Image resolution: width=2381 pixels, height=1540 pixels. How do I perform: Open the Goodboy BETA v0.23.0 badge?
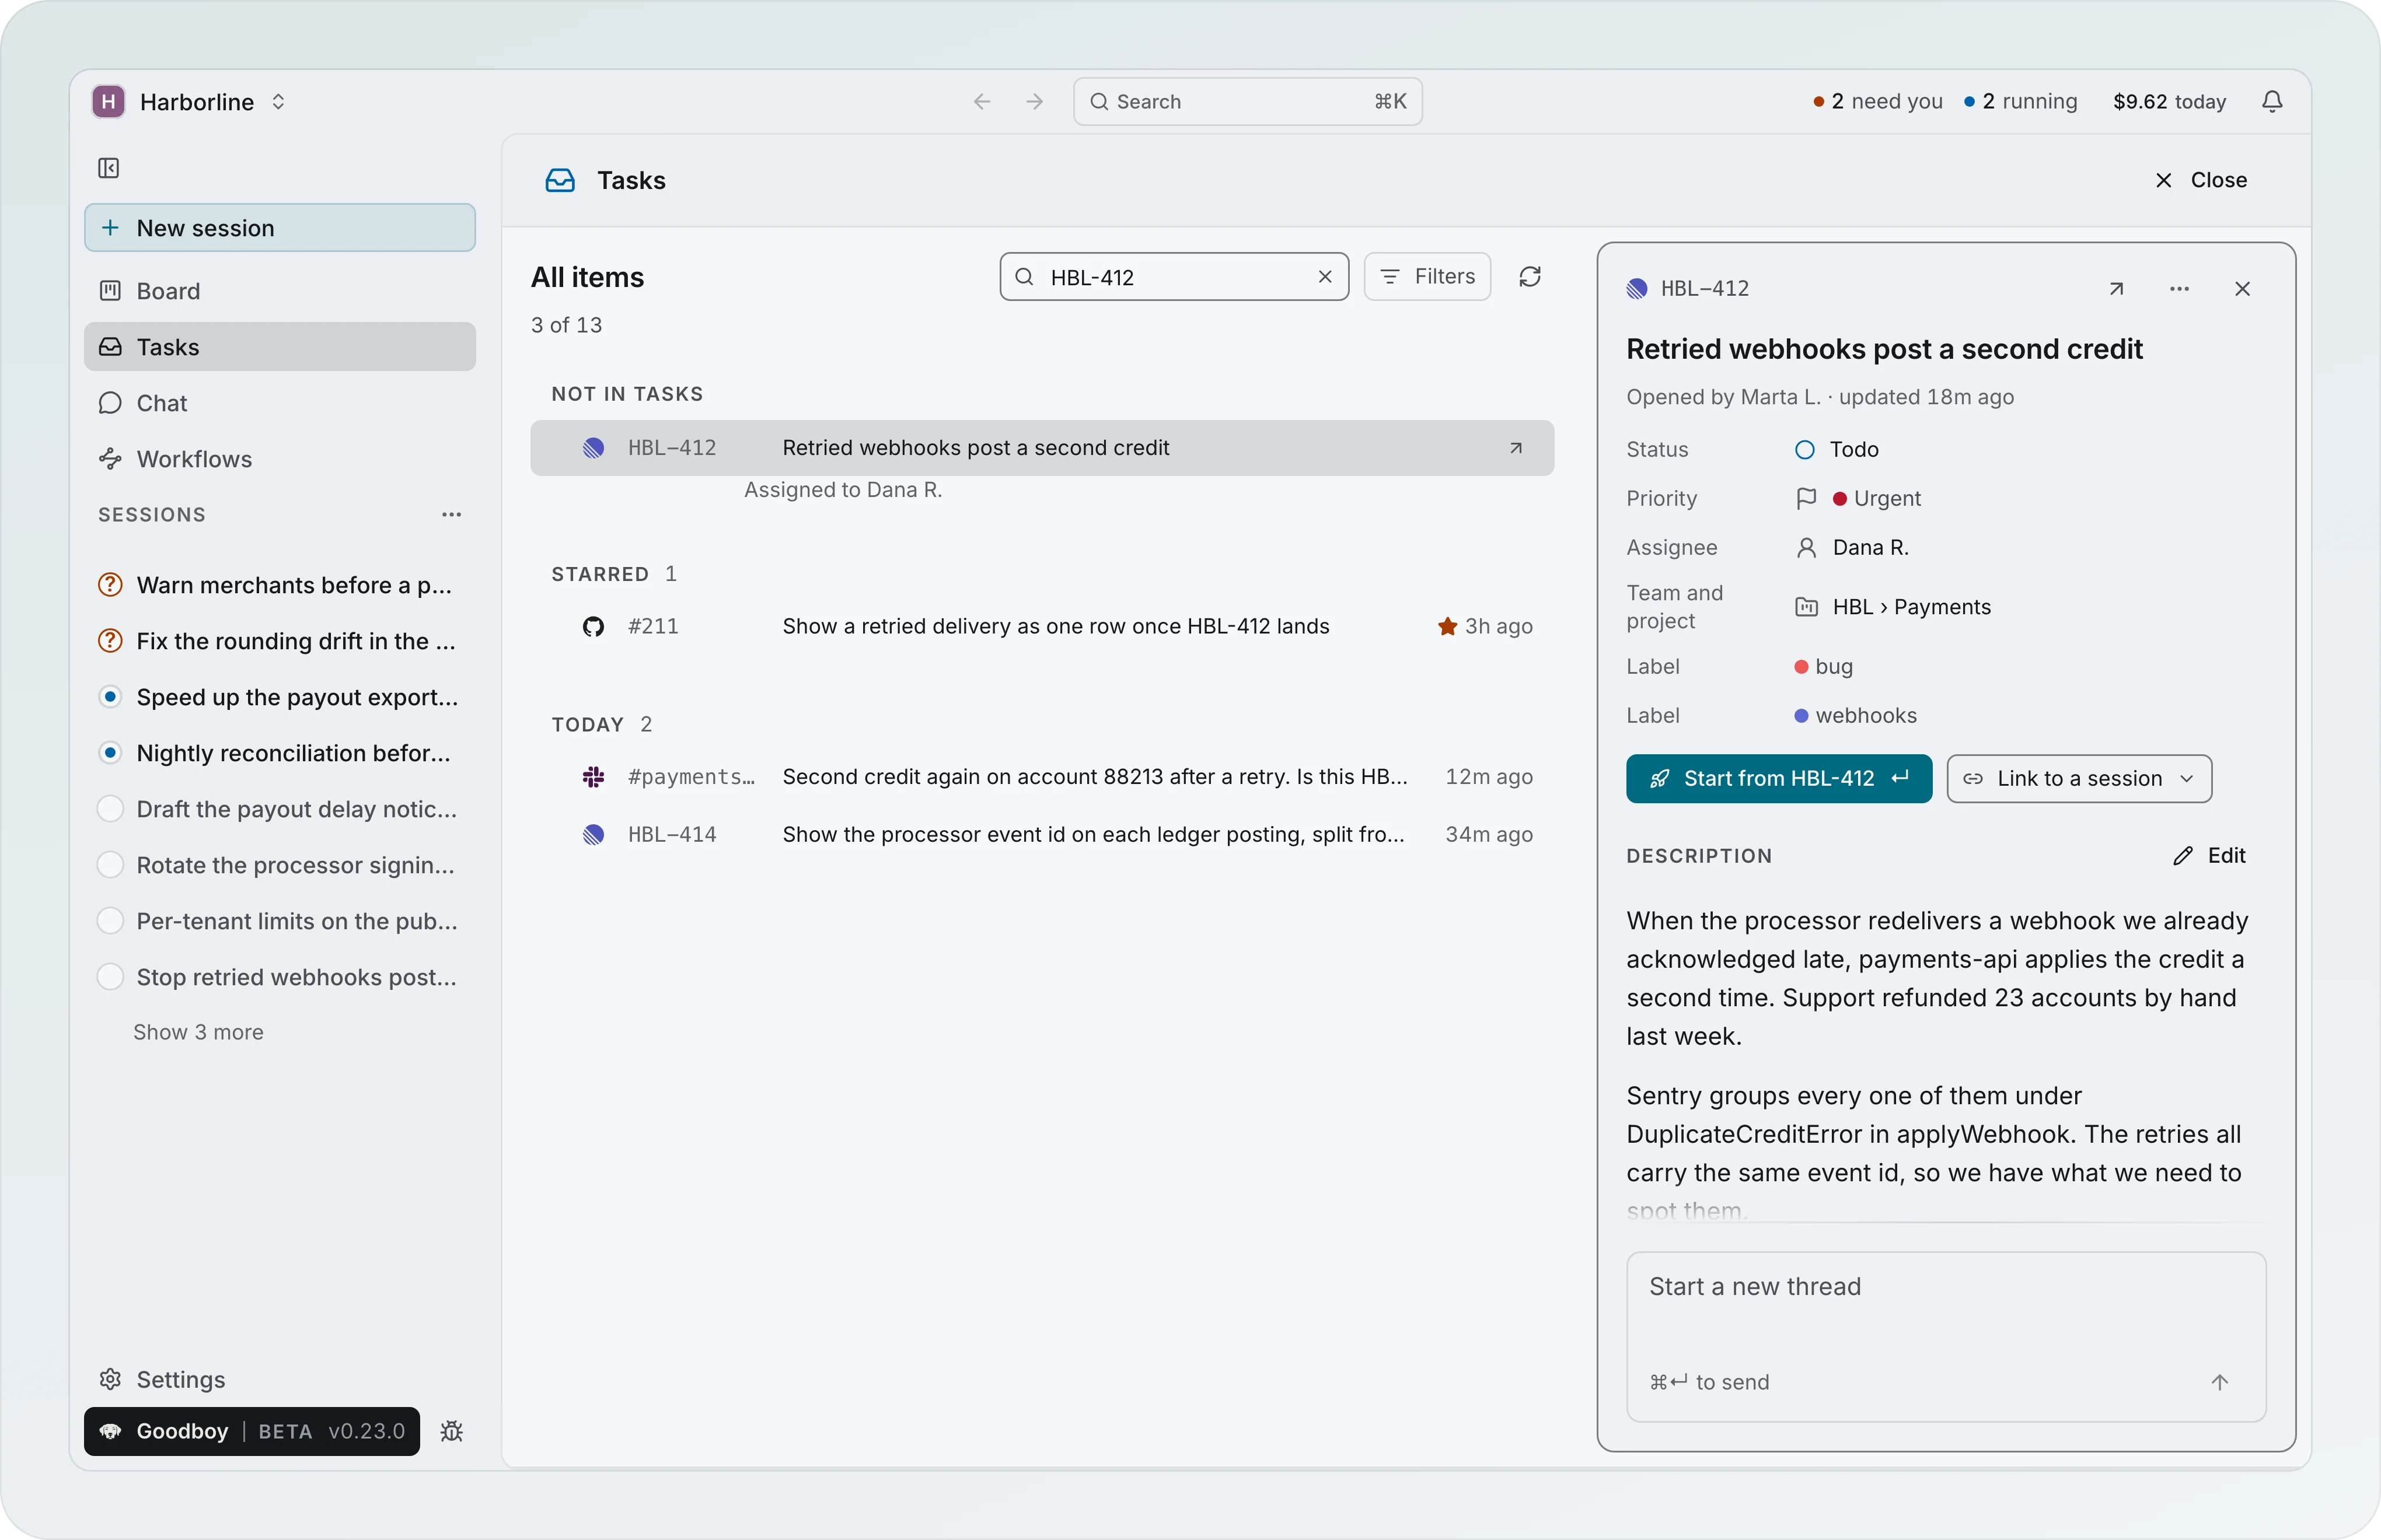(x=252, y=1431)
